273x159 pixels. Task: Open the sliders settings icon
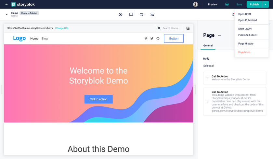tap(142, 14)
